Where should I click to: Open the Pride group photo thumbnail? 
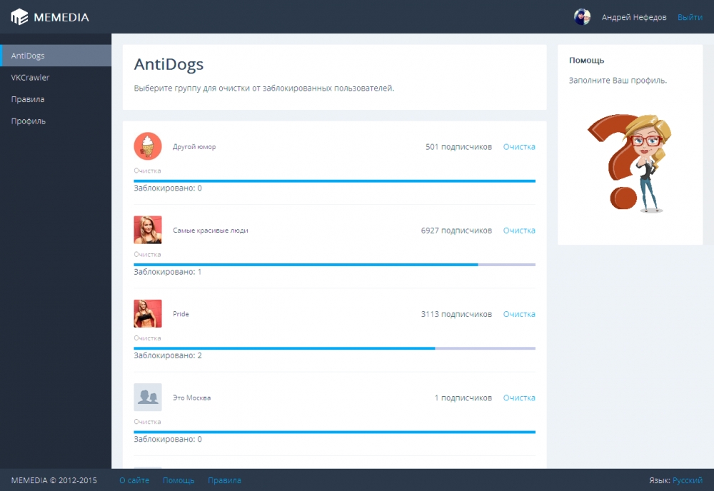(x=148, y=313)
